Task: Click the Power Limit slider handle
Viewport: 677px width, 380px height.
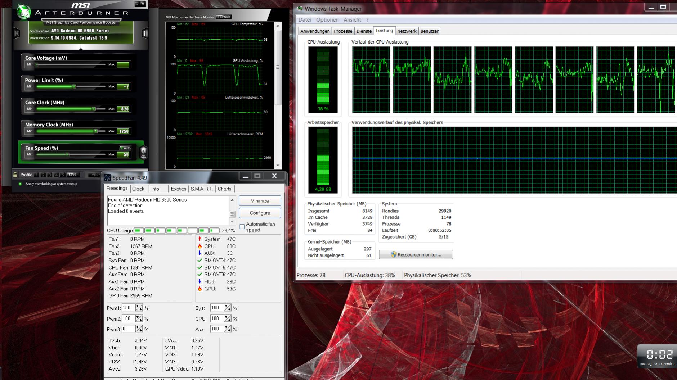Action: pyautogui.click(x=74, y=87)
